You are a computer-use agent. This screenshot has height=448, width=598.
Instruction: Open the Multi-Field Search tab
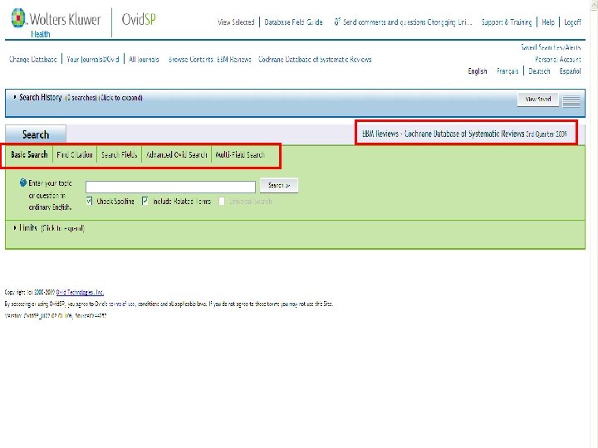tap(240, 154)
